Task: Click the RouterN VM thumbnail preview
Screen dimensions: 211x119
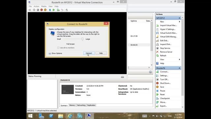Action: 68,89
